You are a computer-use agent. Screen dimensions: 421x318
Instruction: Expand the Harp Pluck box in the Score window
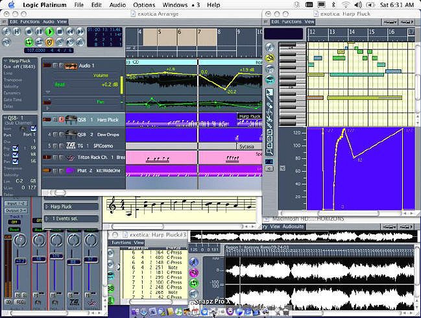coord(47,206)
